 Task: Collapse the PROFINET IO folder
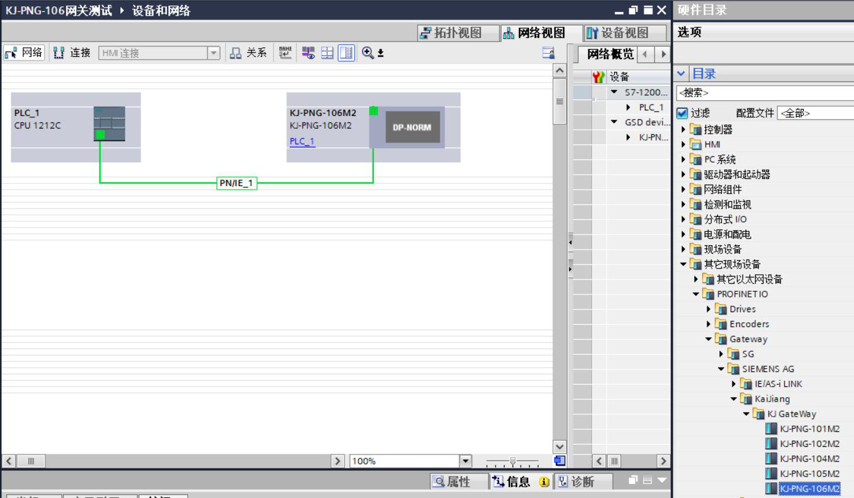click(x=697, y=294)
